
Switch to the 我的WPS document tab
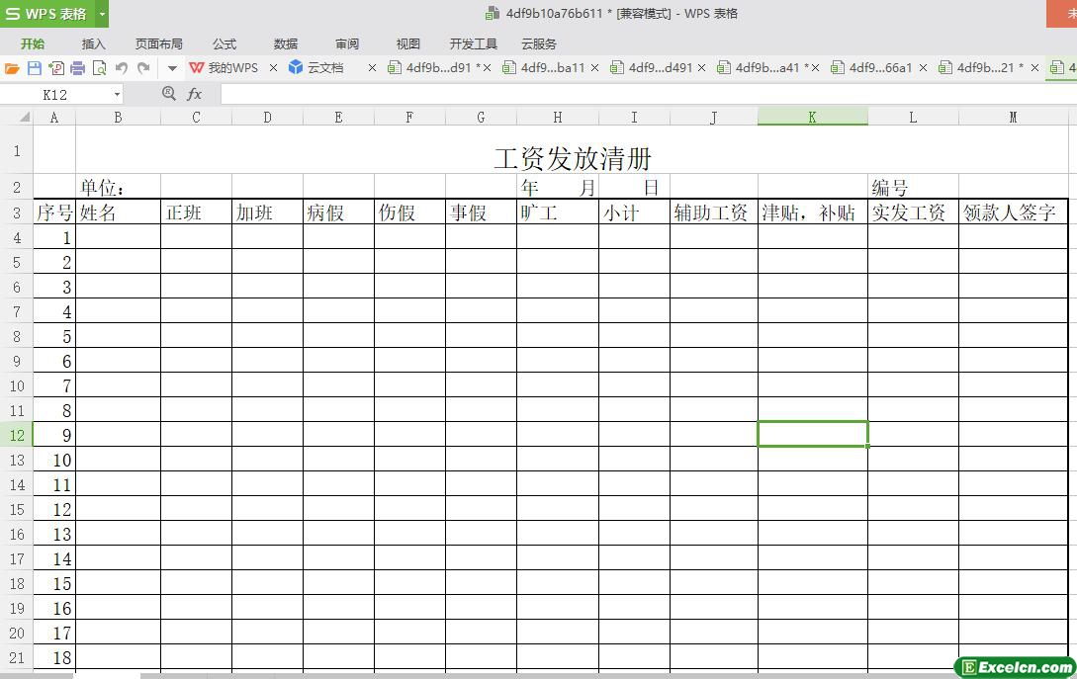(224, 67)
